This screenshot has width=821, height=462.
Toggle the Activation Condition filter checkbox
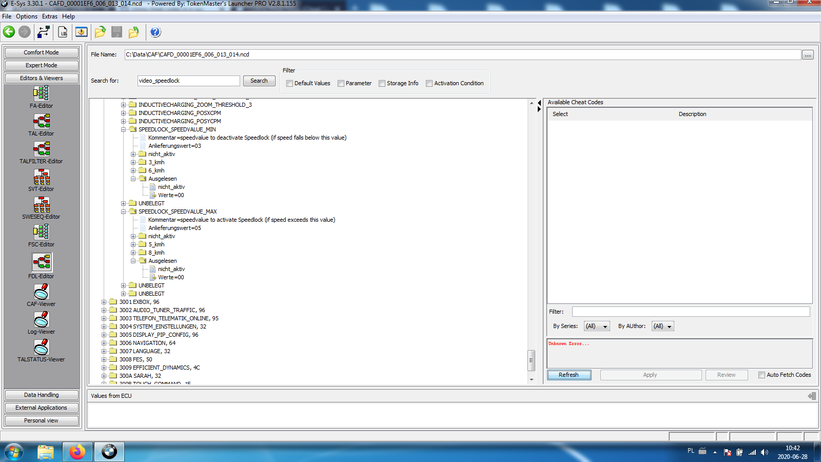(429, 84)
